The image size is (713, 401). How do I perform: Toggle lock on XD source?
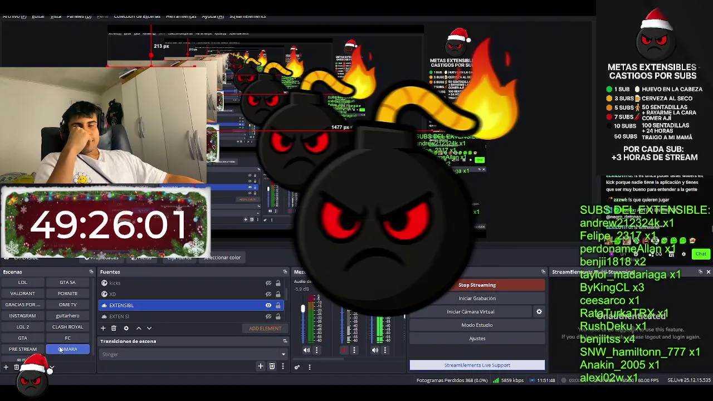pyautogui.click(x=278, y=294)
